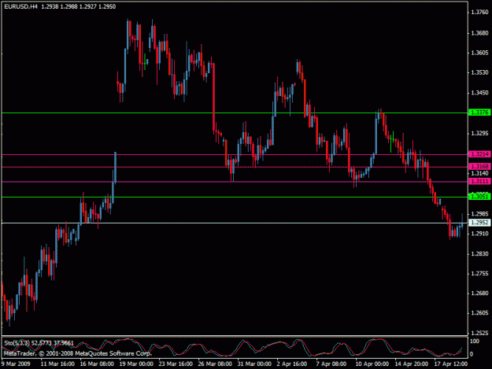Click the 1.3760 price scale value
Screen dimensions: 492x369
tap(479, 13)
